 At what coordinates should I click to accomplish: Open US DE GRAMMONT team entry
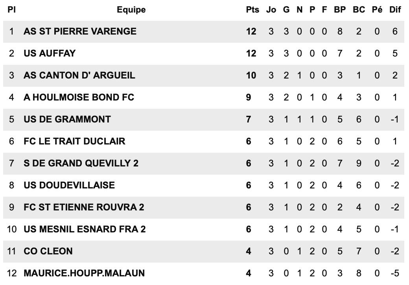(67, 119)
